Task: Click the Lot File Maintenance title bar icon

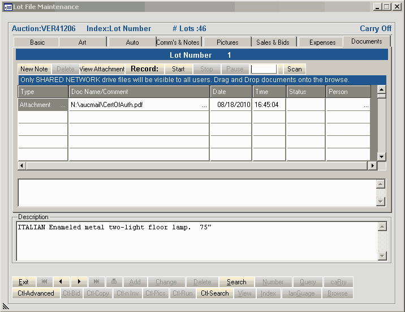Action: pyautogui.click(x=8, y=7)
